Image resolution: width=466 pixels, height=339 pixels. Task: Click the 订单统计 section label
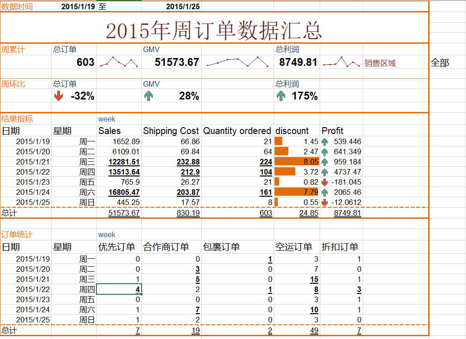(x=17, y=234)
